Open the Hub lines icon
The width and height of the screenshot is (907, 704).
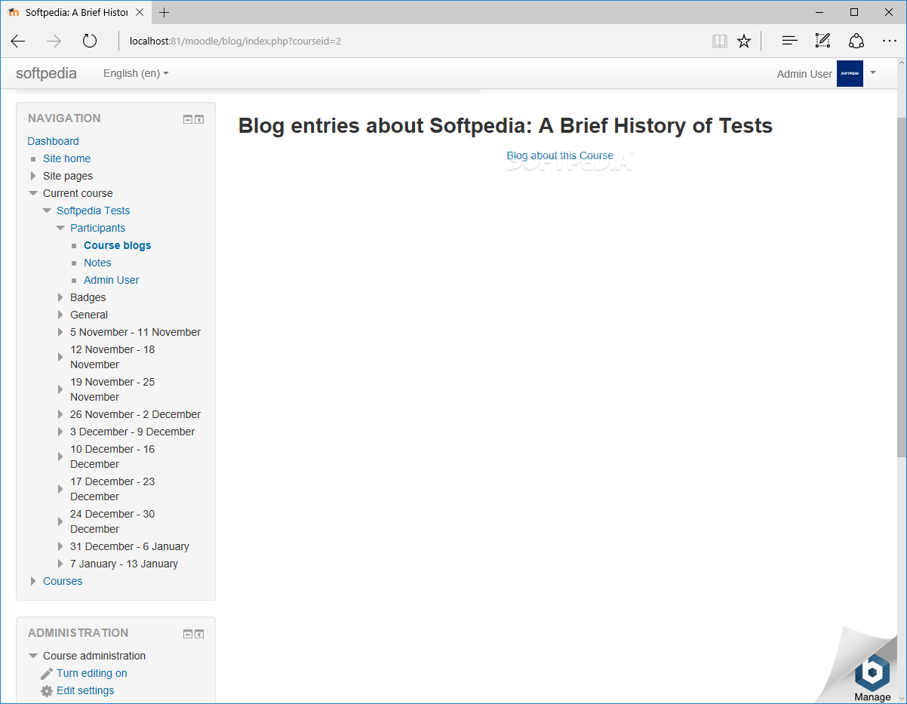(789, 41)
